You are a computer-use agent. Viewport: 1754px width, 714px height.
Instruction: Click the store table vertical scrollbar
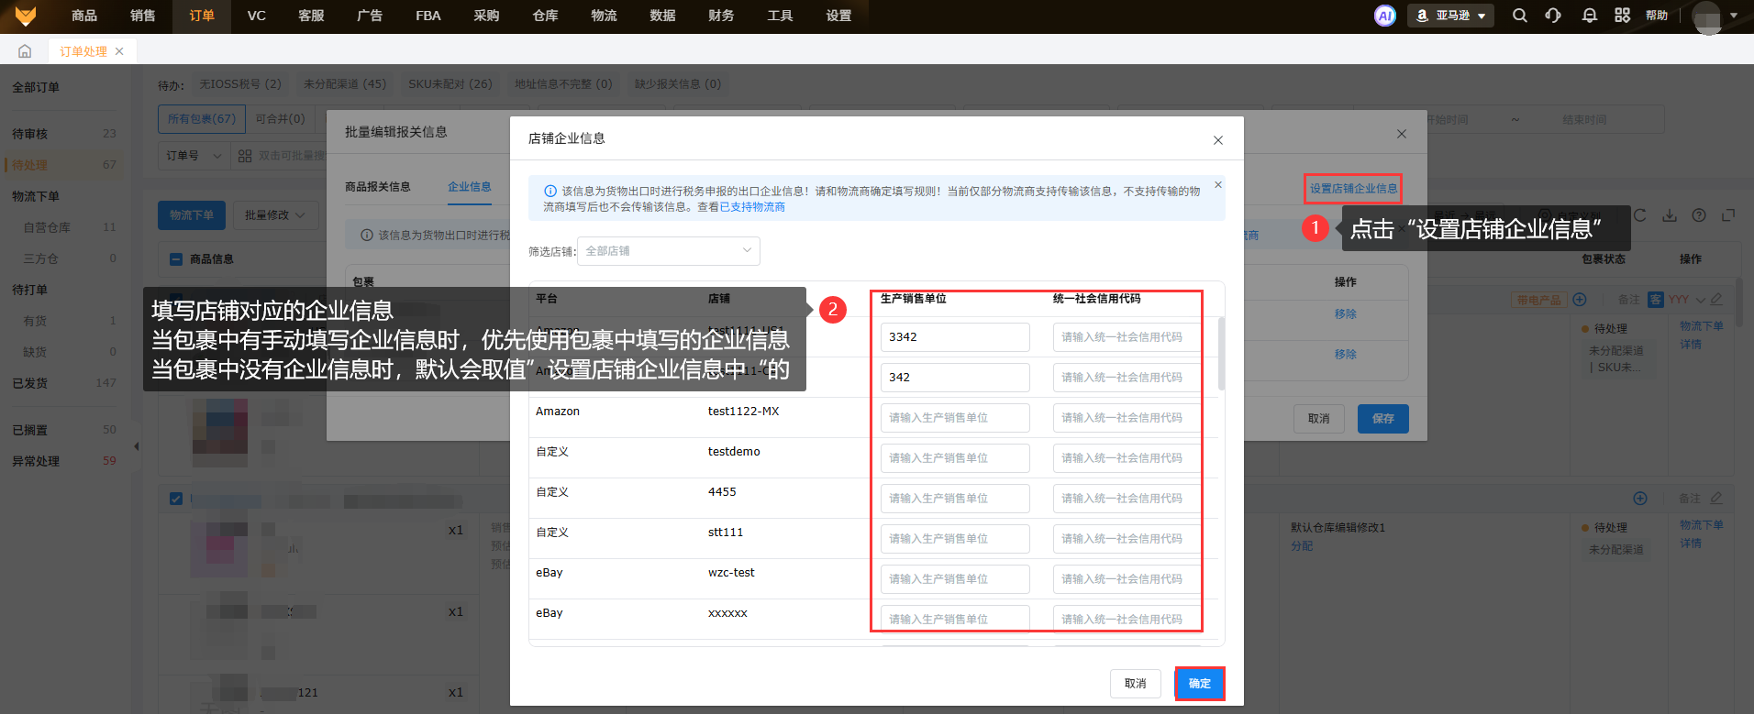pyautogui.click(x=1221, y=353)
